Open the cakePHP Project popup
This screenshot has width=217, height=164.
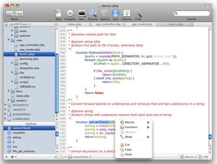[x=18, y=24]
